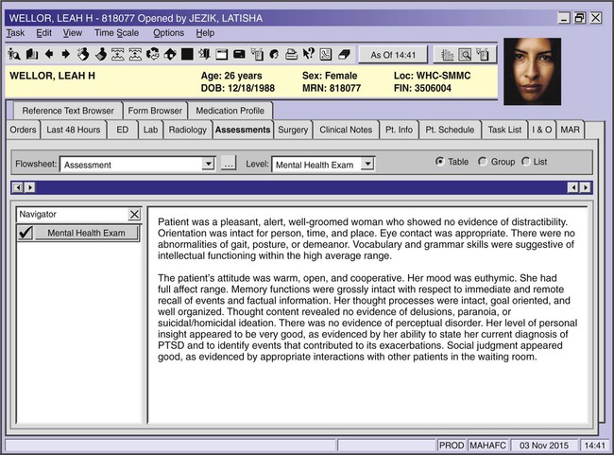Select the Group view radio button
Screen dimensions: 614x455
[x=483, y=162]
